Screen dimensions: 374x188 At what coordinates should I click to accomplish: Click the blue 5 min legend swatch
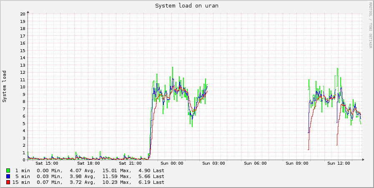click(x=8, y=177)
